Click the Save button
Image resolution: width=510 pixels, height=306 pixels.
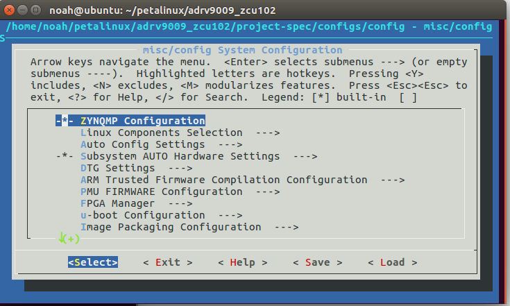pyautogui.click(x=318, y=262)
